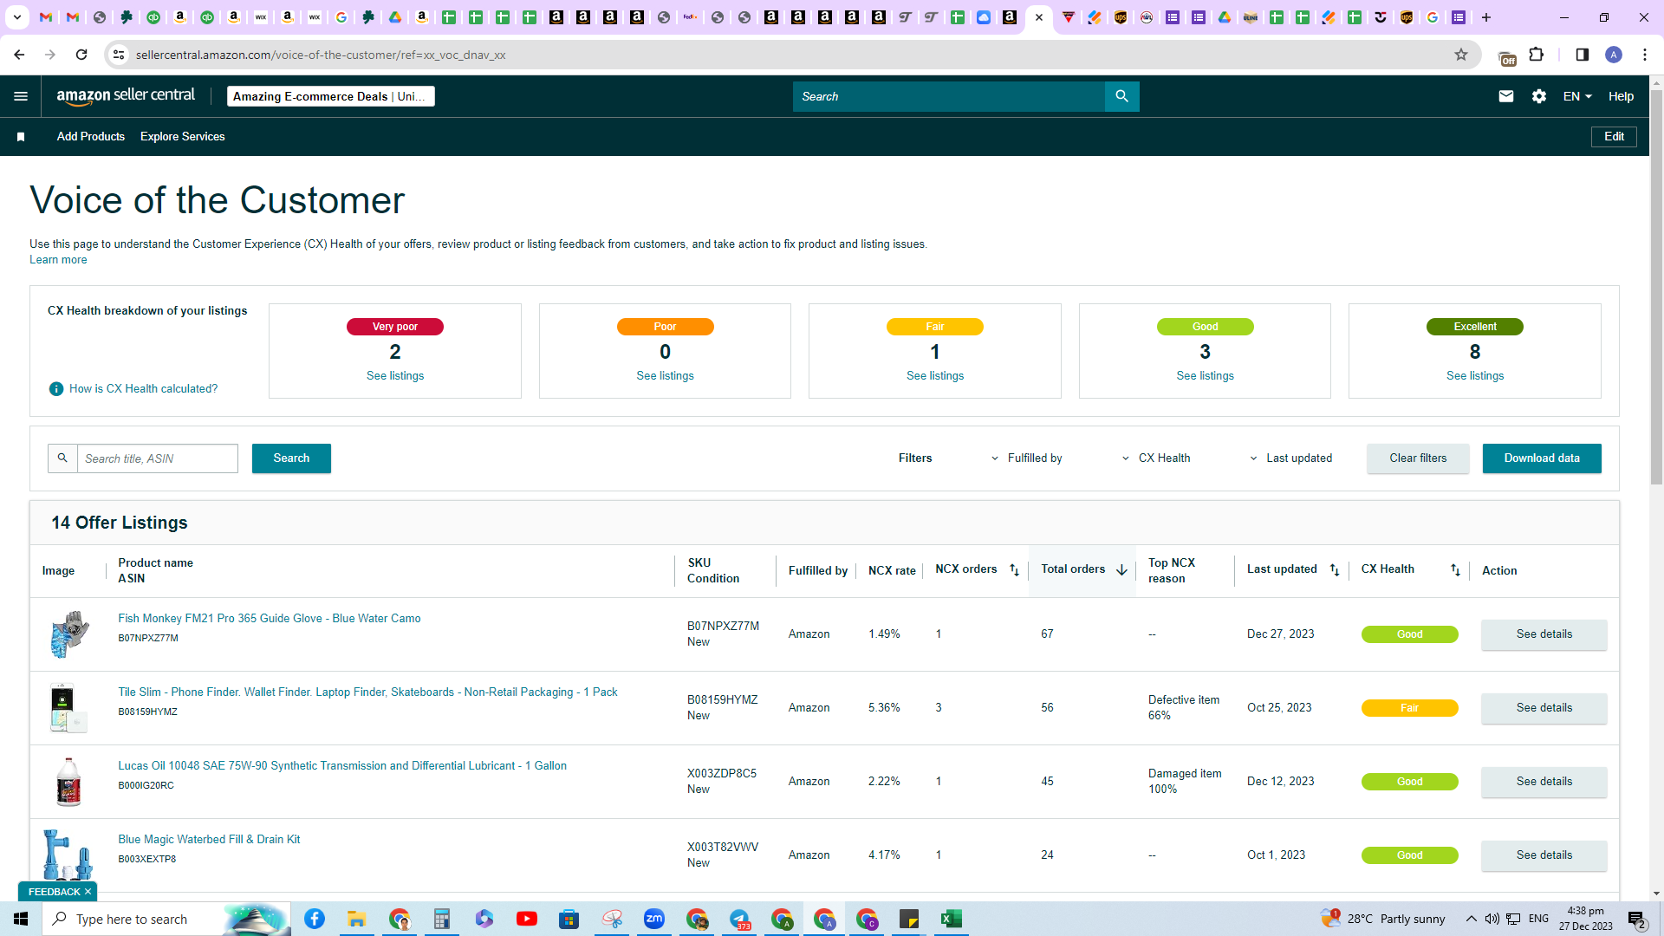Open the store account switcher dropdown
This screenshot has width=1664, height=936.
point(331,96)
